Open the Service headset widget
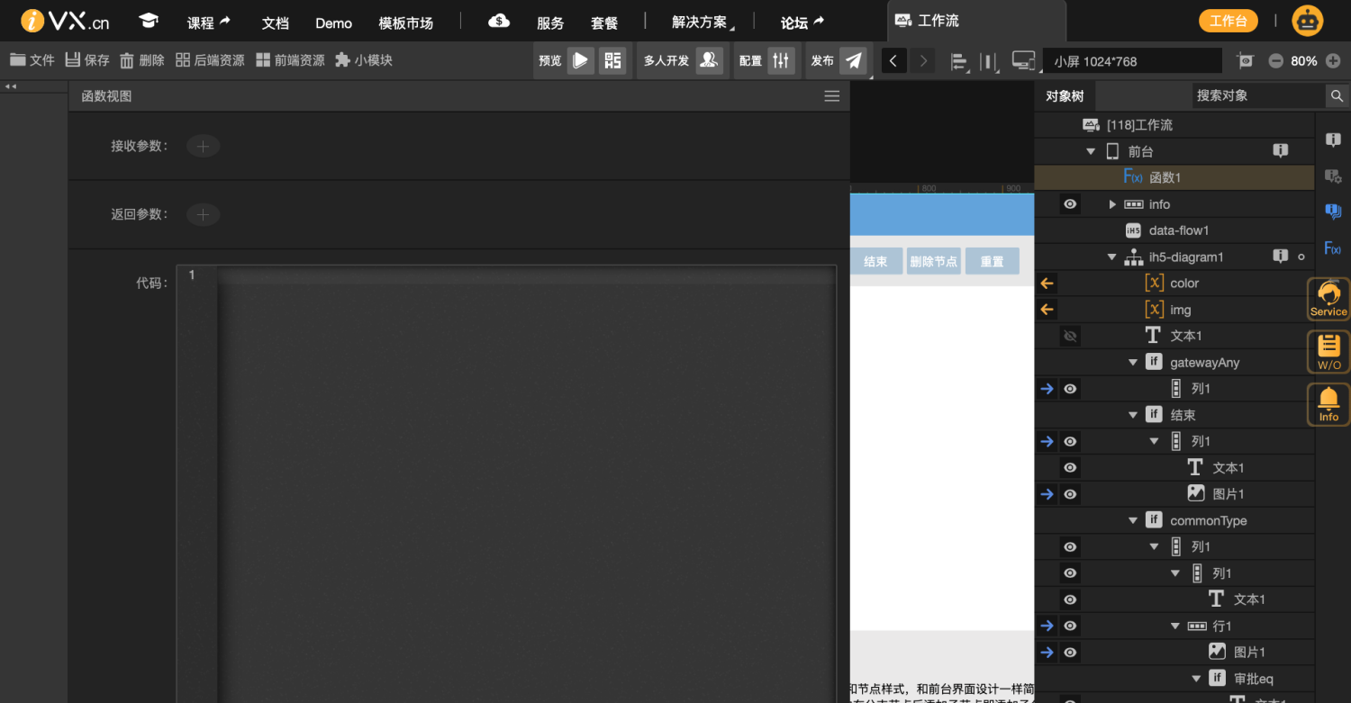 (x=1328, y=299)
